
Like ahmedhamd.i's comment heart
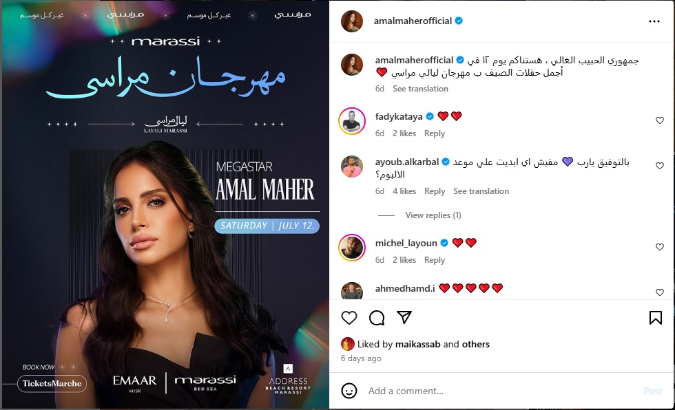660,292
